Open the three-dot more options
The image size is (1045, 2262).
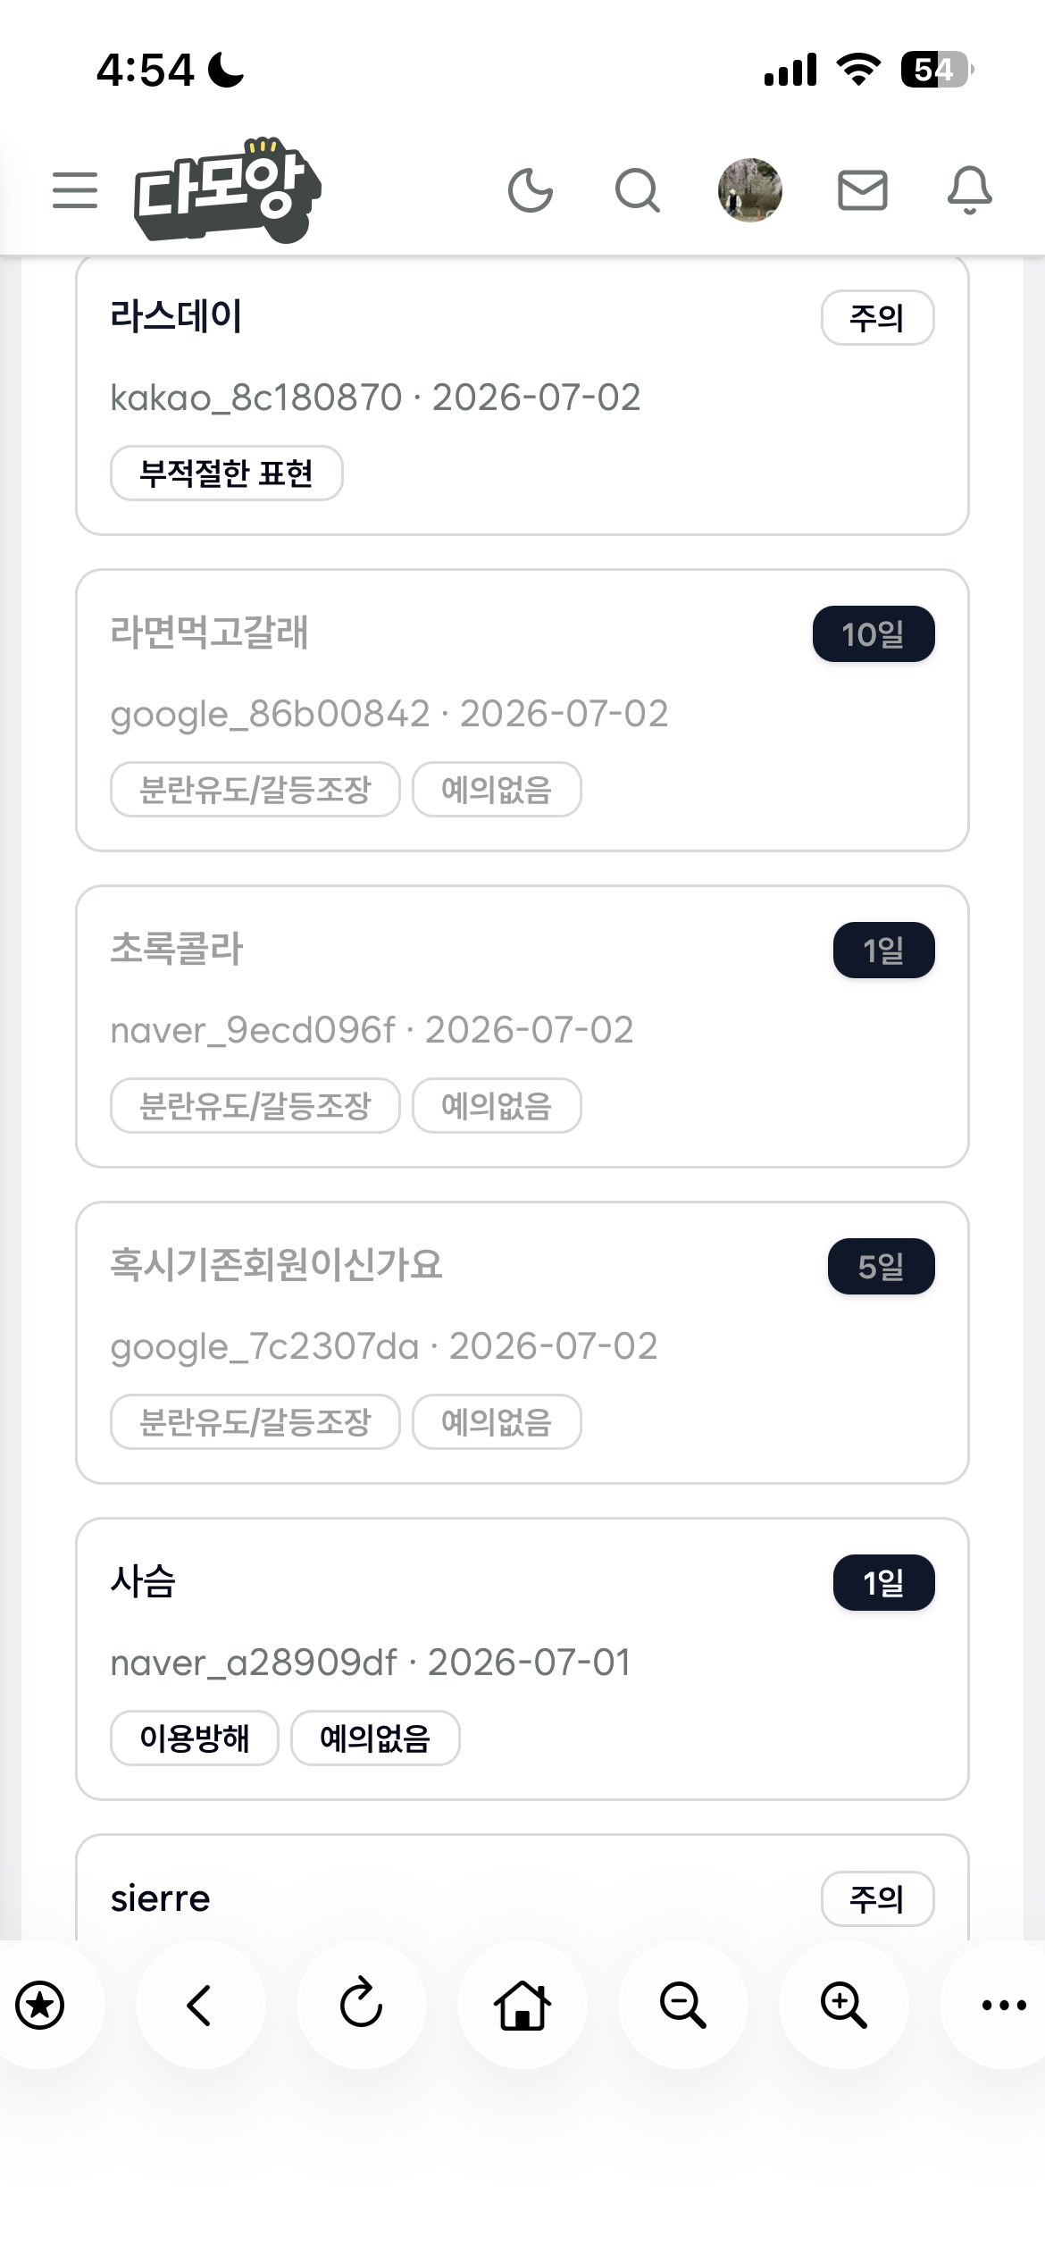click(x=1004, y=2005)
